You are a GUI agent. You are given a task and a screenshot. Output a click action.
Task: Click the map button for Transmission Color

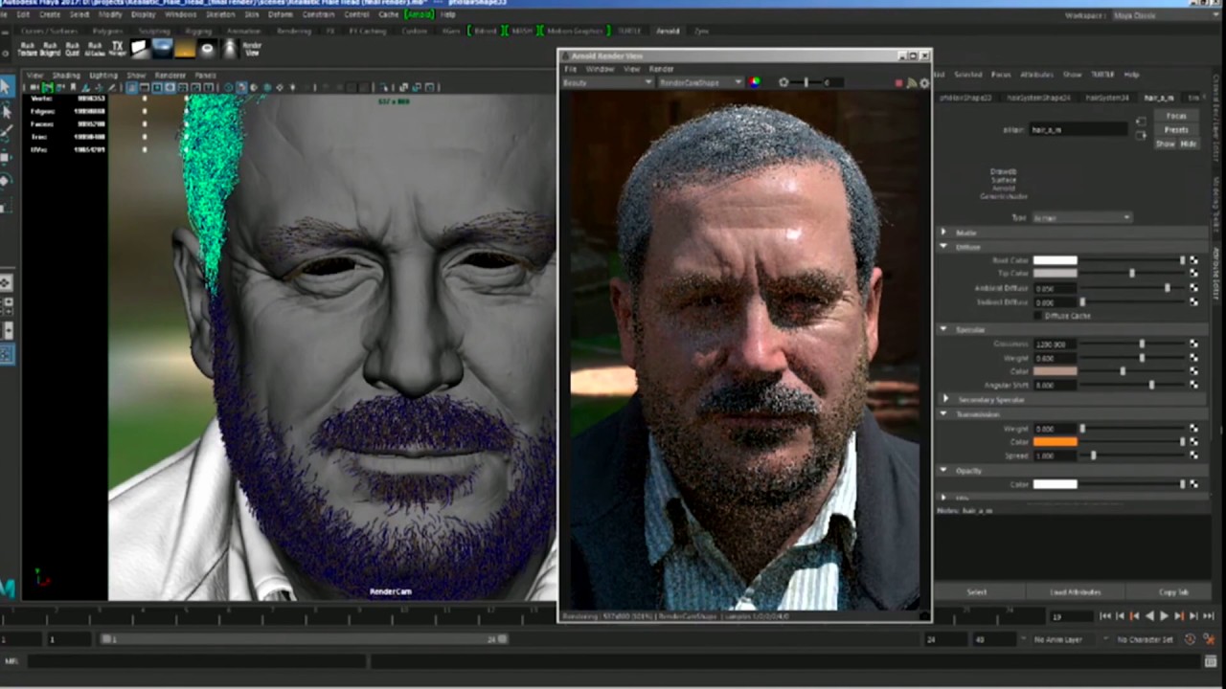pyautogui.click(x=1193, y=442)
